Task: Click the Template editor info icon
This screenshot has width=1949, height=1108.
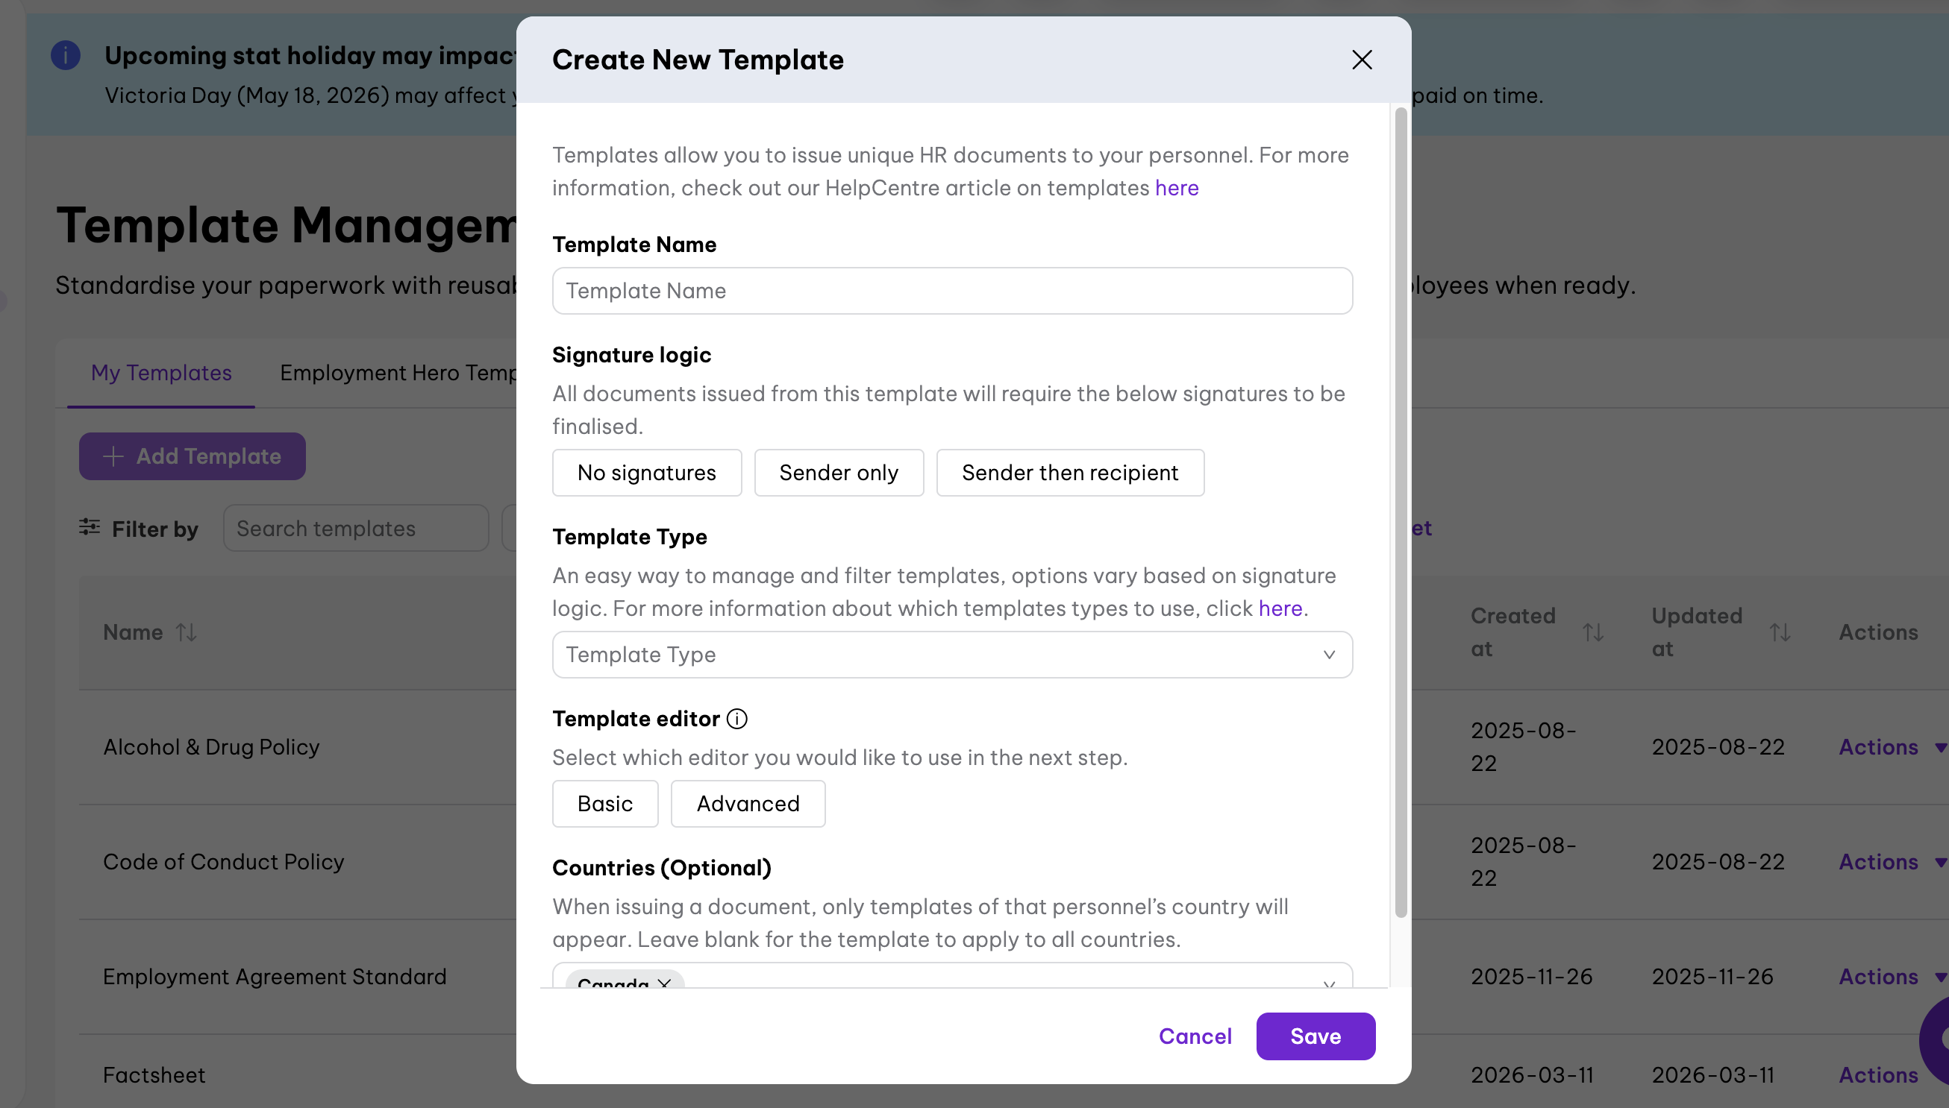Action: 736,718
